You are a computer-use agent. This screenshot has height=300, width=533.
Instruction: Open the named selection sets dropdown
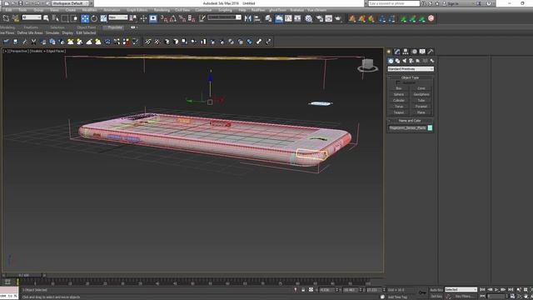pos(224,17)
